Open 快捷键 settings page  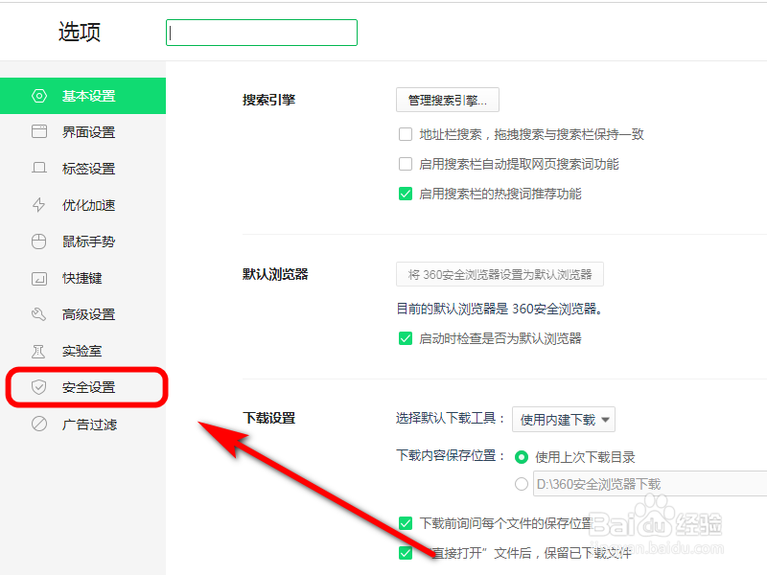82,278
